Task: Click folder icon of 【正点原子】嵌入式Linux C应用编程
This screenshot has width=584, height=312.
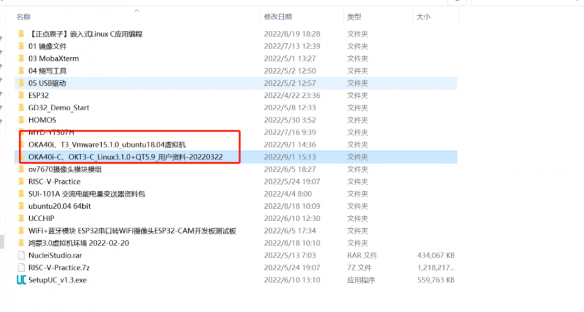Action: 21,34
